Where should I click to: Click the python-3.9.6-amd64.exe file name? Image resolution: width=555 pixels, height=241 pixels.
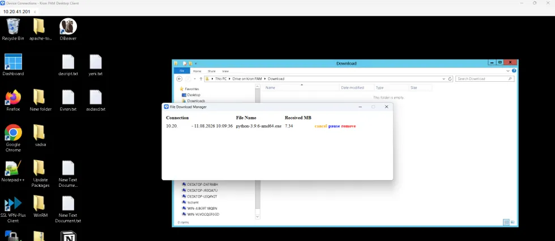tap(259, 126)
